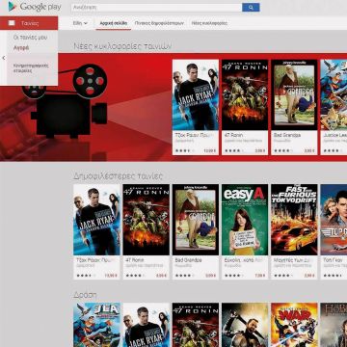Click 47 Ronin title in Δημοφιλέστερες ταινίες row
The height and width of the screenshot is (347, 347).
pos(135,260)
